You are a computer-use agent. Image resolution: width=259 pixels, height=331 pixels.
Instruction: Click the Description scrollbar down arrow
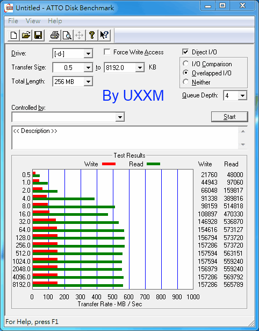coord(243,144)
